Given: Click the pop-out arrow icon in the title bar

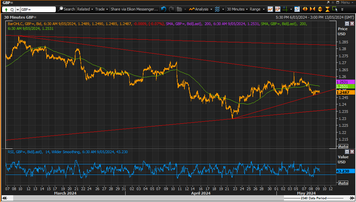Looking at the screenshot, I should click(328, 2).
